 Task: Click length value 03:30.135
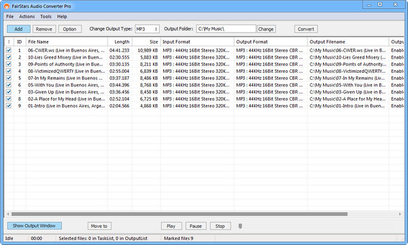(x=119, y=64)
